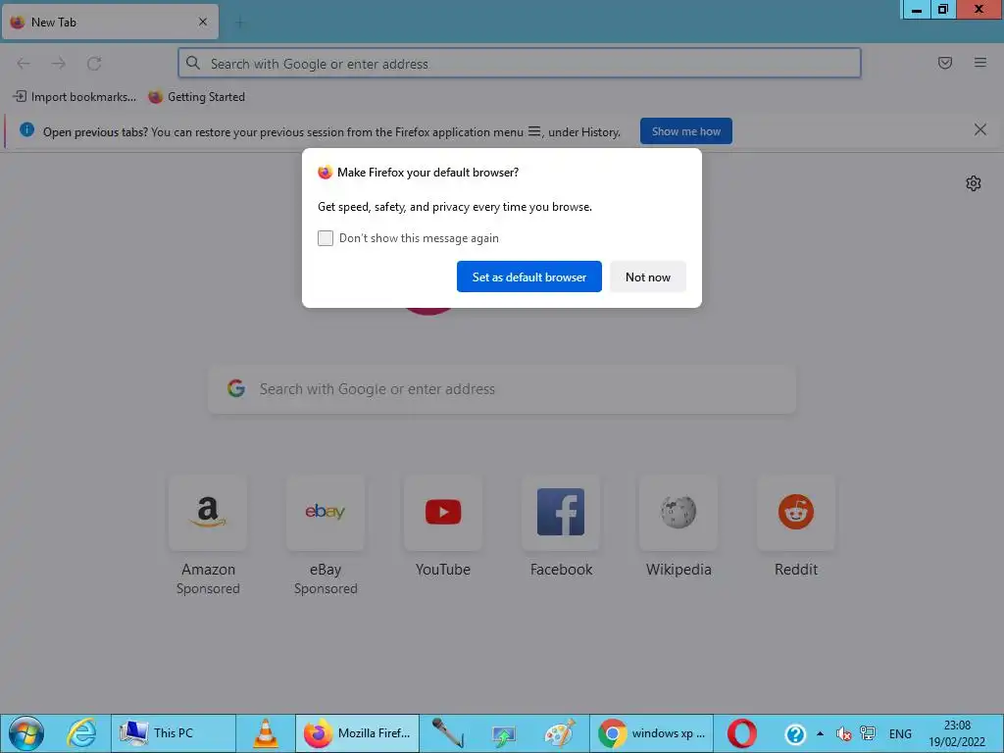
Task: Launch Opera from the taskbar
Action: pyautogui.click(x=742, y=733)
